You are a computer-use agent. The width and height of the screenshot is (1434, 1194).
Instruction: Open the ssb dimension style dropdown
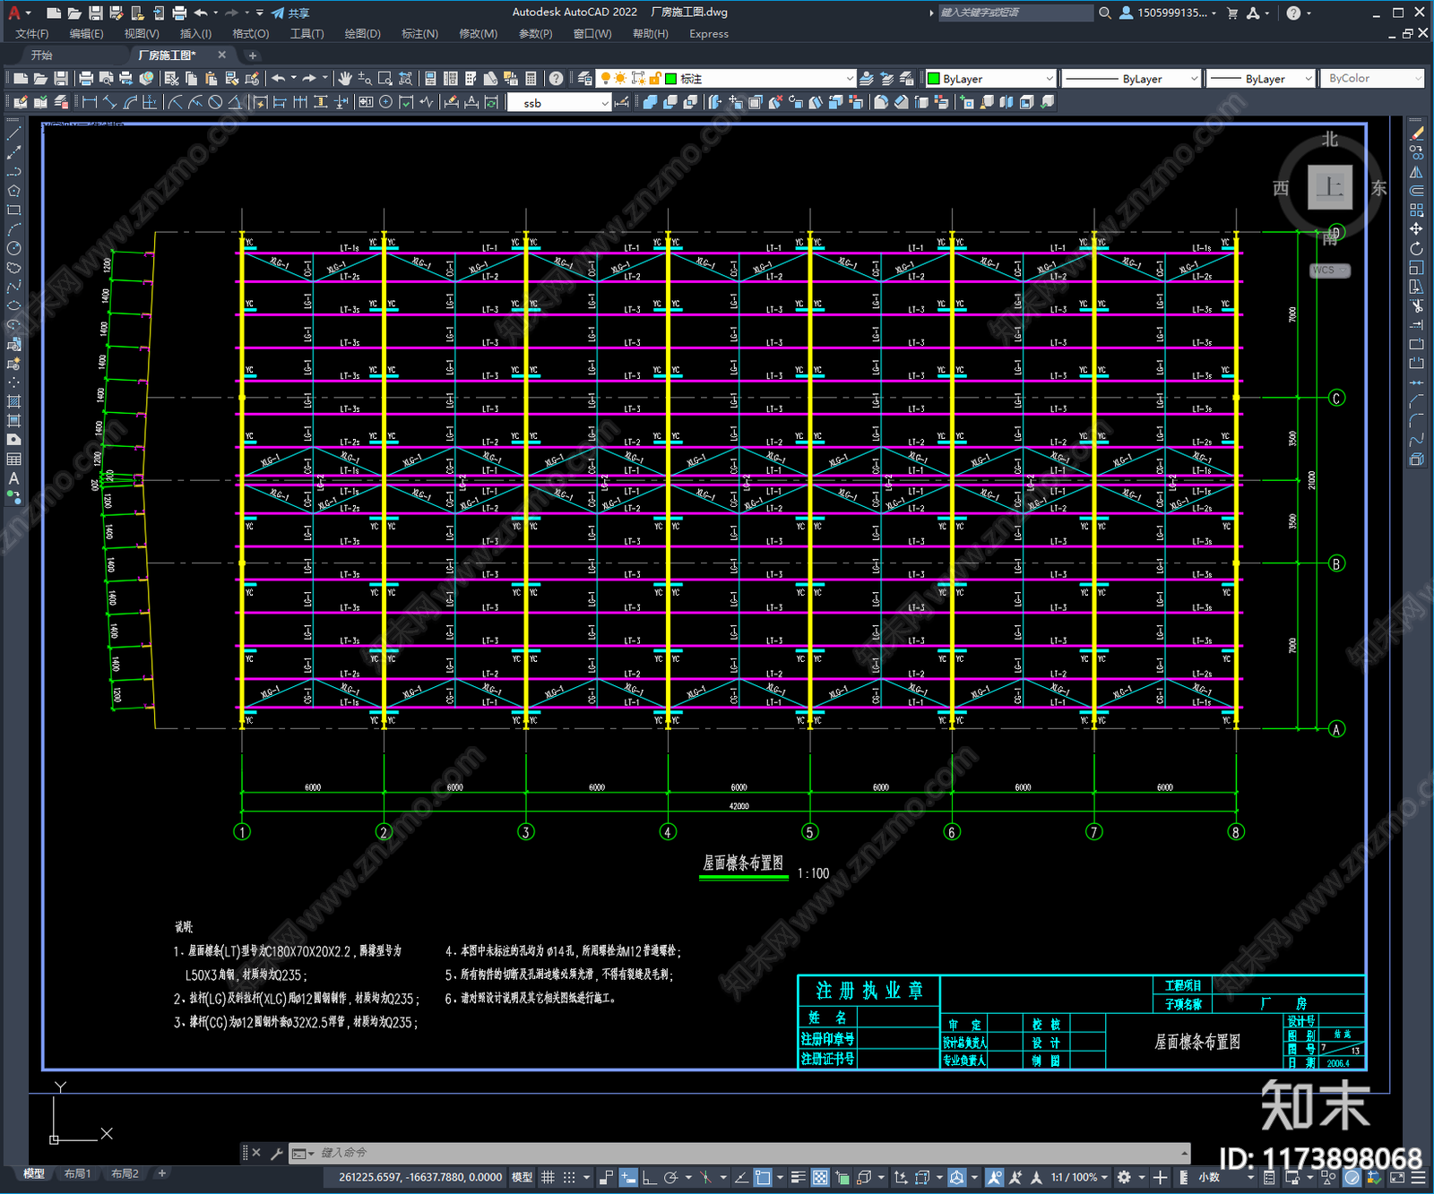(559, 103)
